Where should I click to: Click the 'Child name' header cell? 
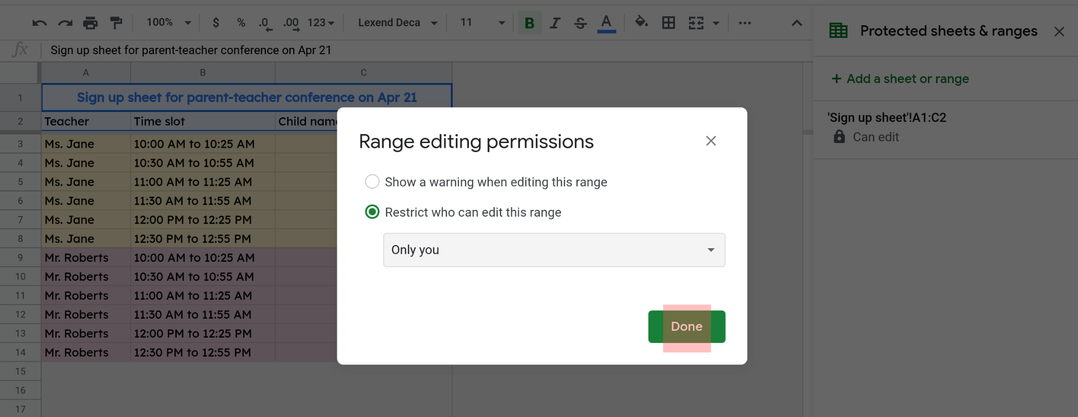(x=306, y=121)
